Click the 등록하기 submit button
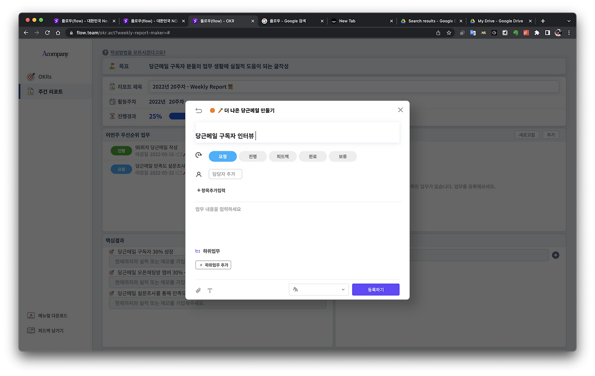 (376, 289)
